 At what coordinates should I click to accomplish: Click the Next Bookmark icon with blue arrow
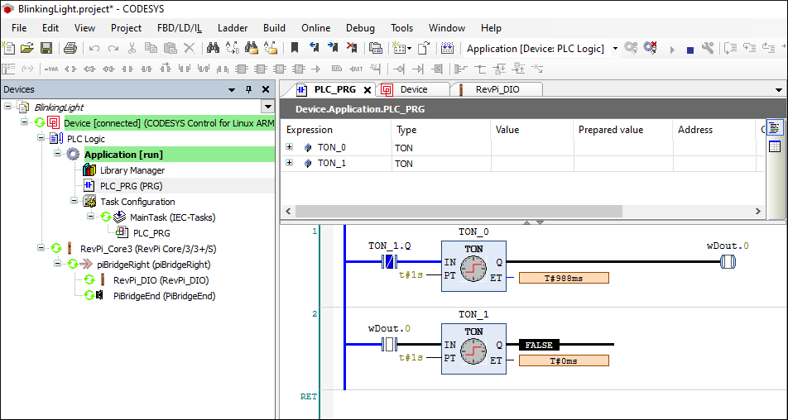point(333,48)
